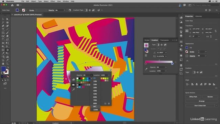Image resolution: width=220 pixels, height=124 pixels.
Task: Click the Home icon
Action: coord(12,5)
